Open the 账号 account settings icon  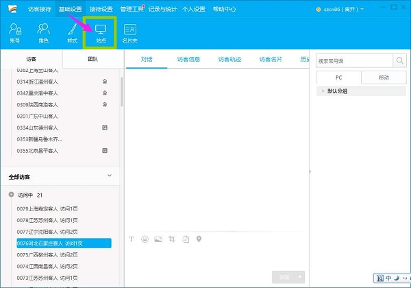point(15,33)
